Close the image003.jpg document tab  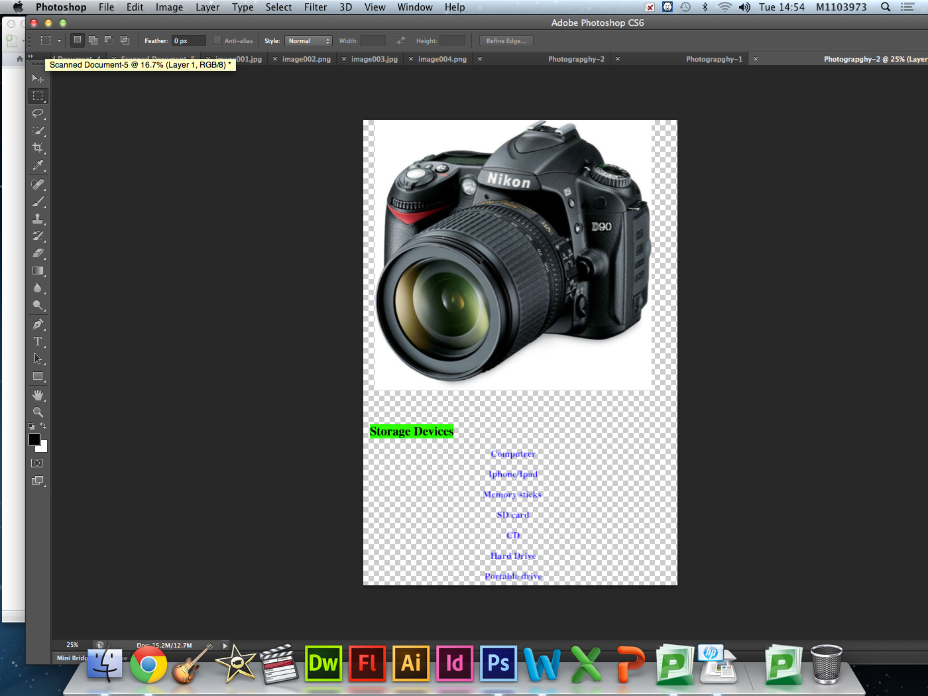click(x=343, y=59)
